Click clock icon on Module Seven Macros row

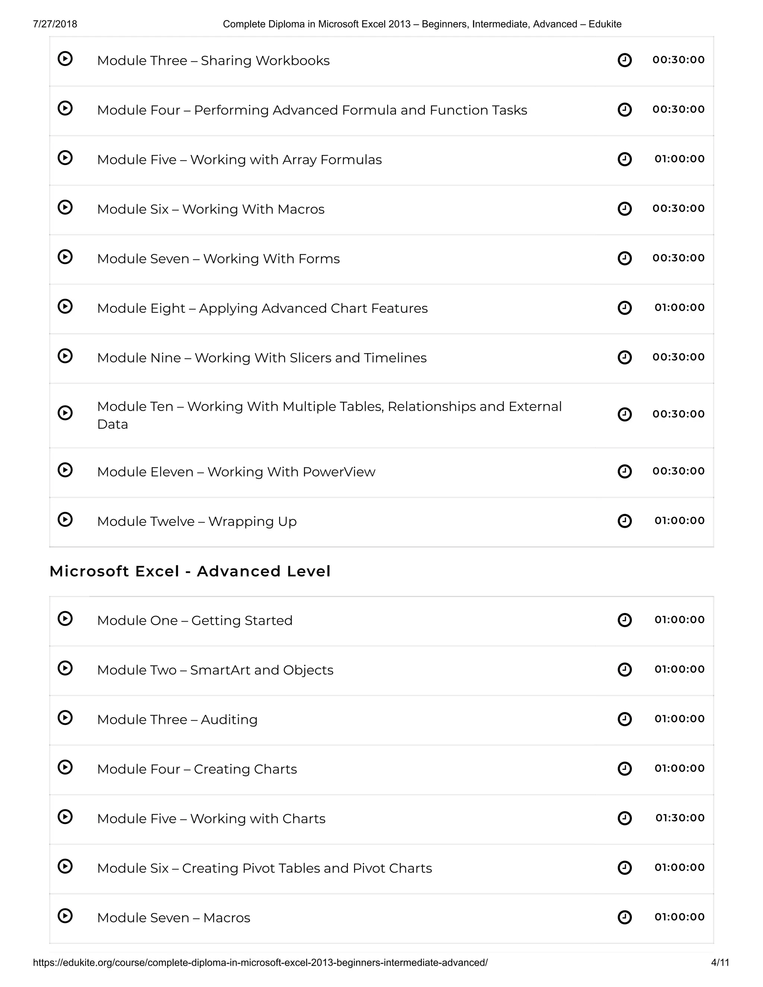pyautogui.click(x=624, y=917)
